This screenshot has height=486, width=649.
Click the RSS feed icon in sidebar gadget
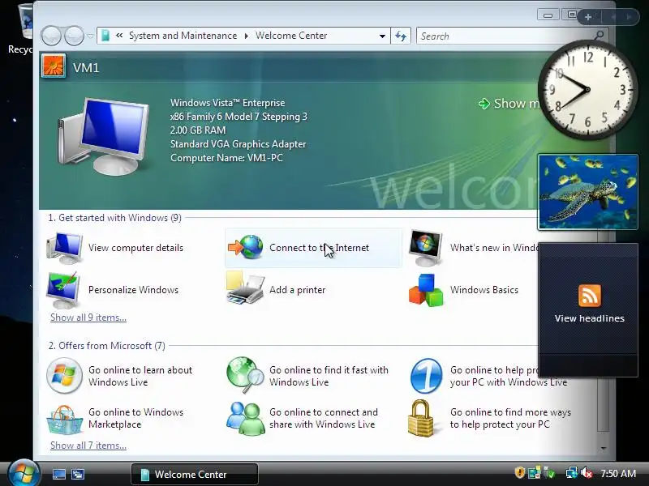coord(590,296)
